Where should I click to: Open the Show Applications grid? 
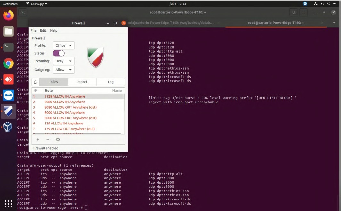(x=9, y=203)
